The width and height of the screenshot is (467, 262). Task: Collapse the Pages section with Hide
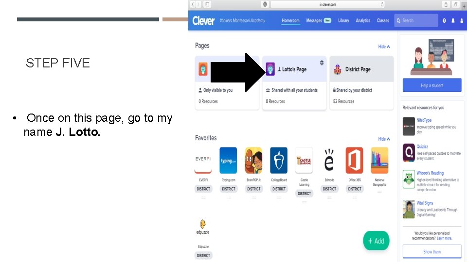pyautogui.click(x=384, y=47)
